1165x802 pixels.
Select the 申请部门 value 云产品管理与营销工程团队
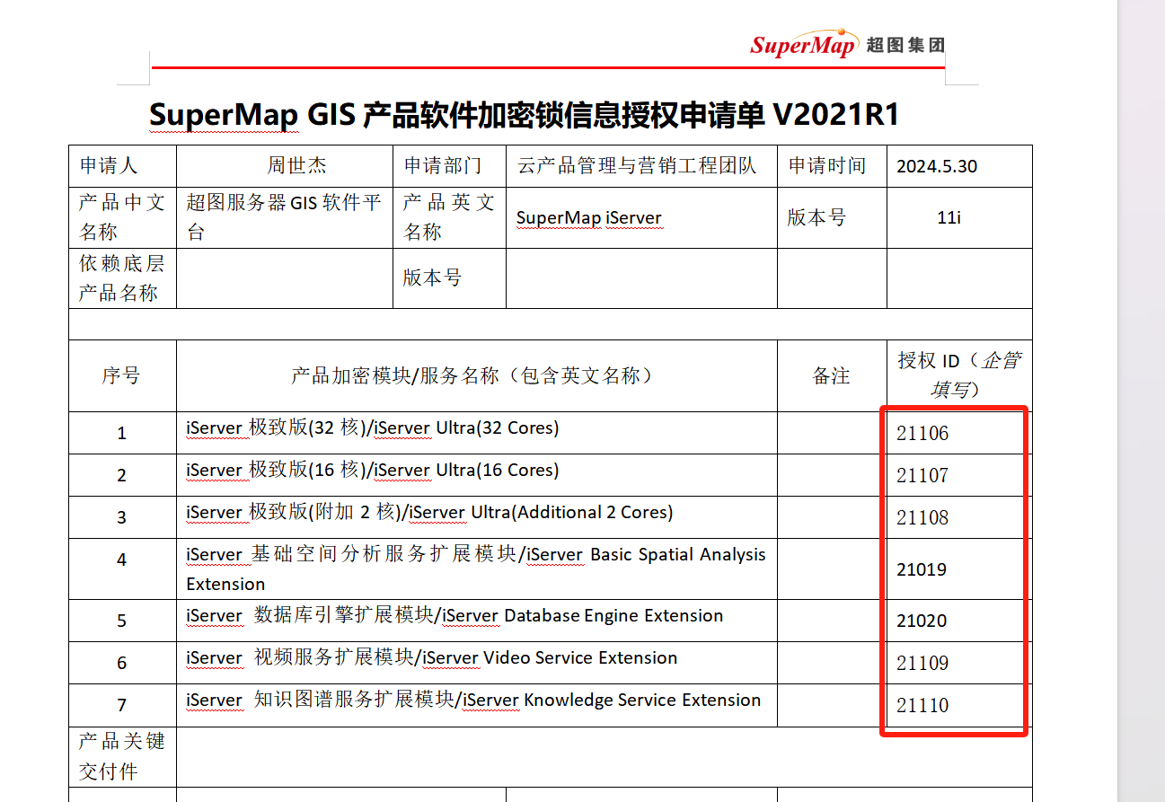coord(636,165)
